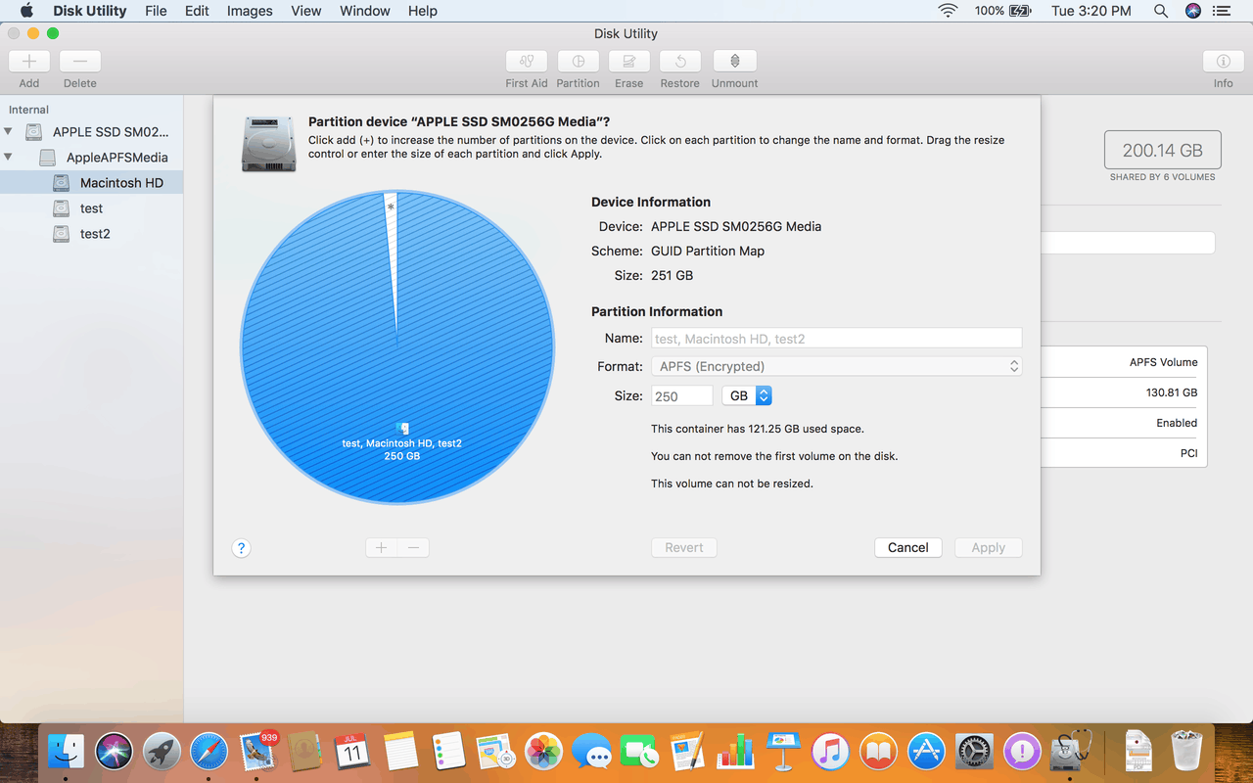The image size is (1253, 783).
Task: Click the 200.14 GB capacity box
Action: coord(1163,151)
